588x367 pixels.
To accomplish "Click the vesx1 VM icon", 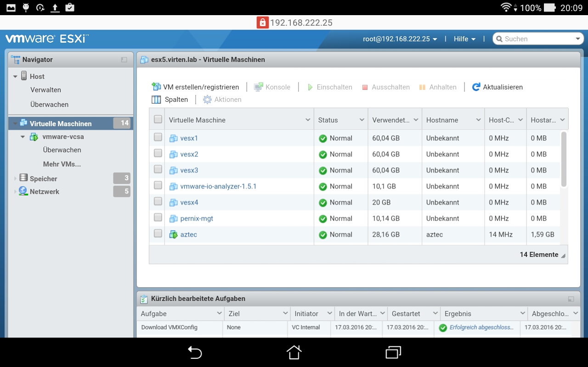I will click(x=173, y=138).
